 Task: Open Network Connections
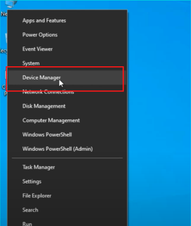[67, 92]
